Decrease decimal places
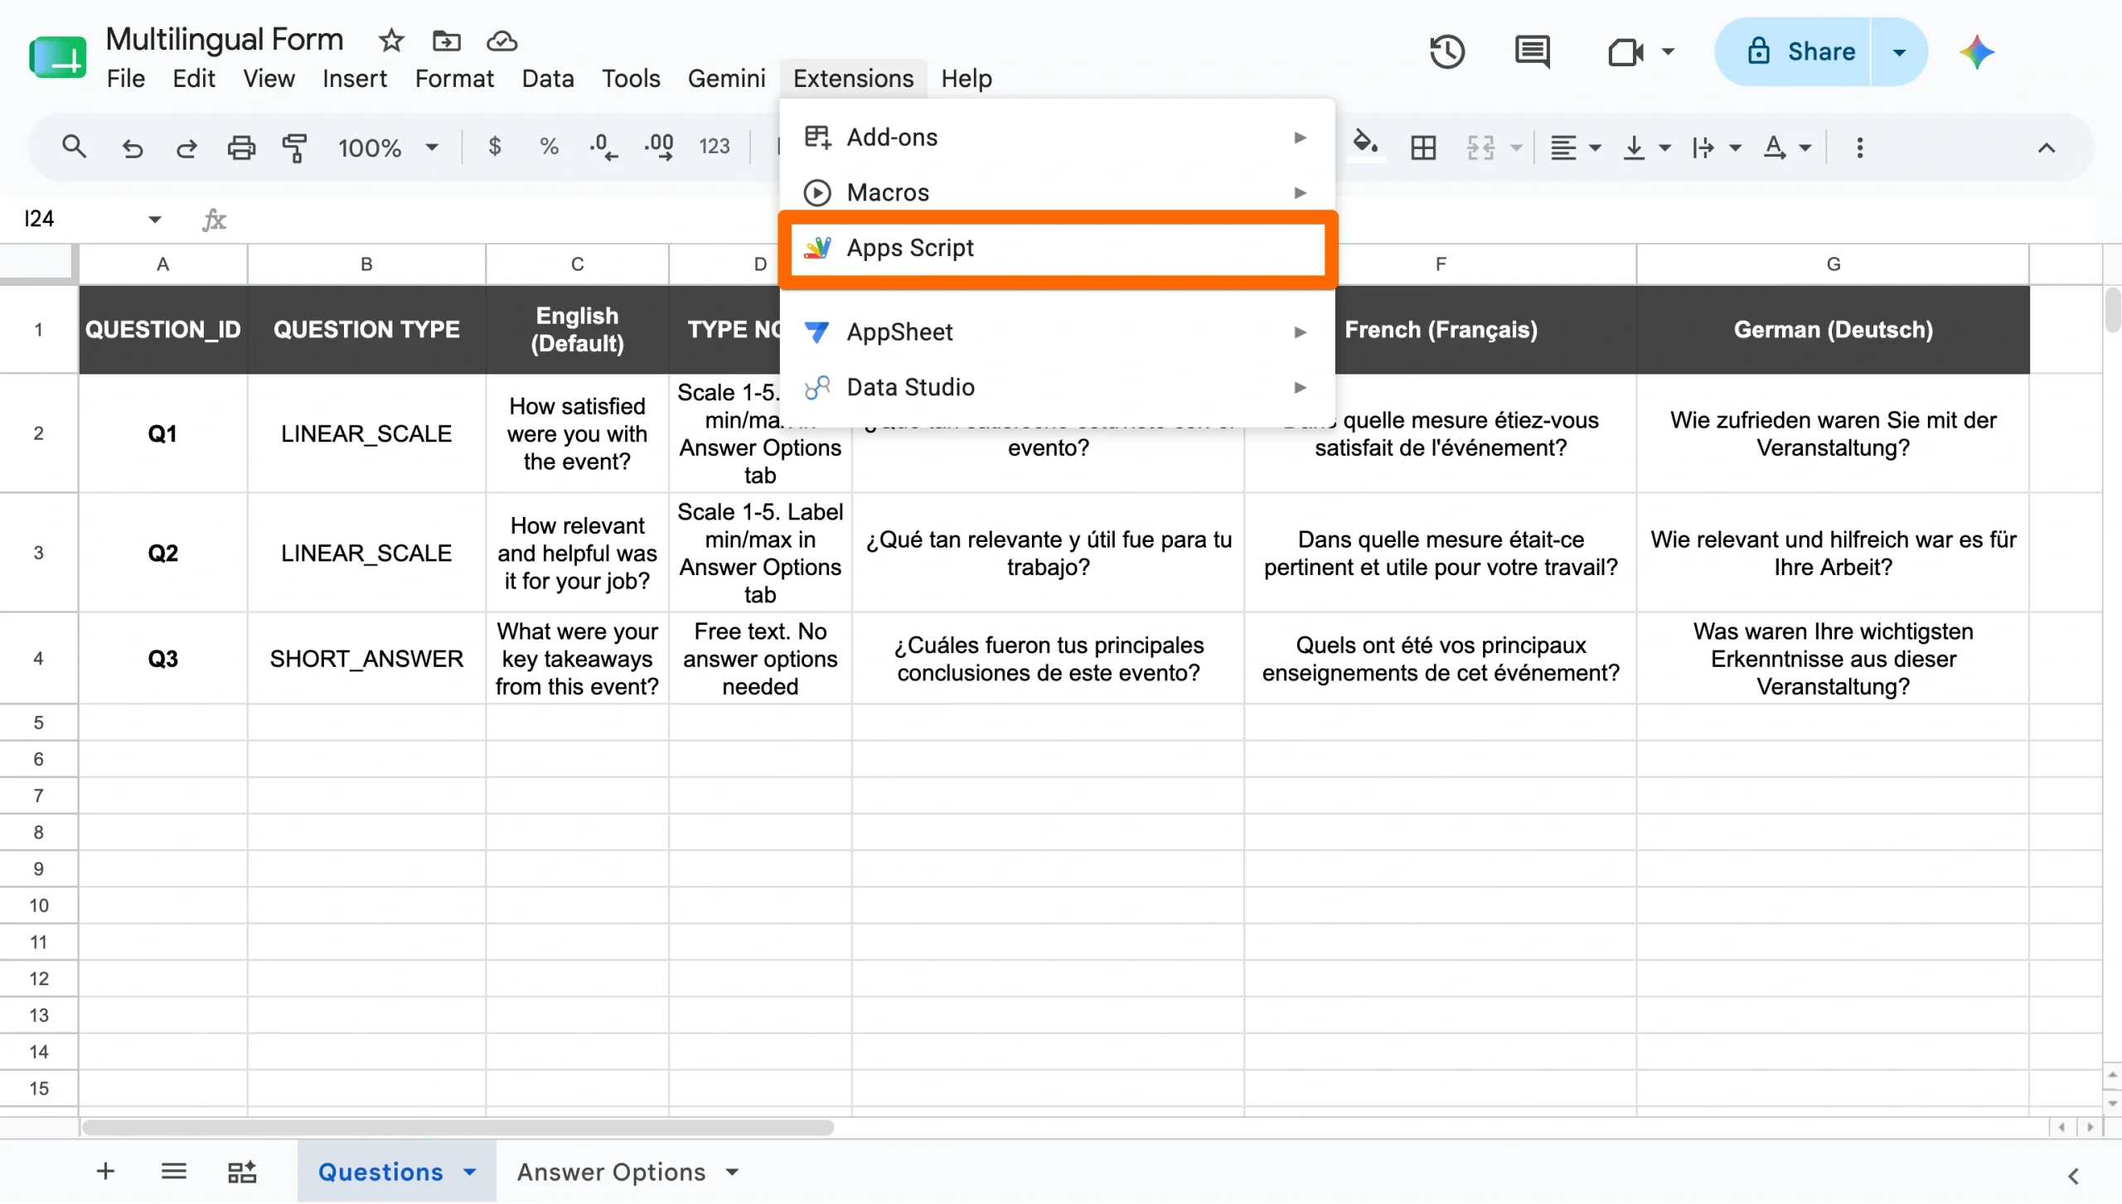This screenshot has height=1204, width=2122. tap(603, 147)
